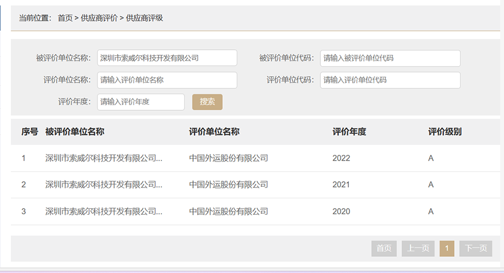
Task: Select the 供应商评级 breadcrumb item
Action: 144,18
